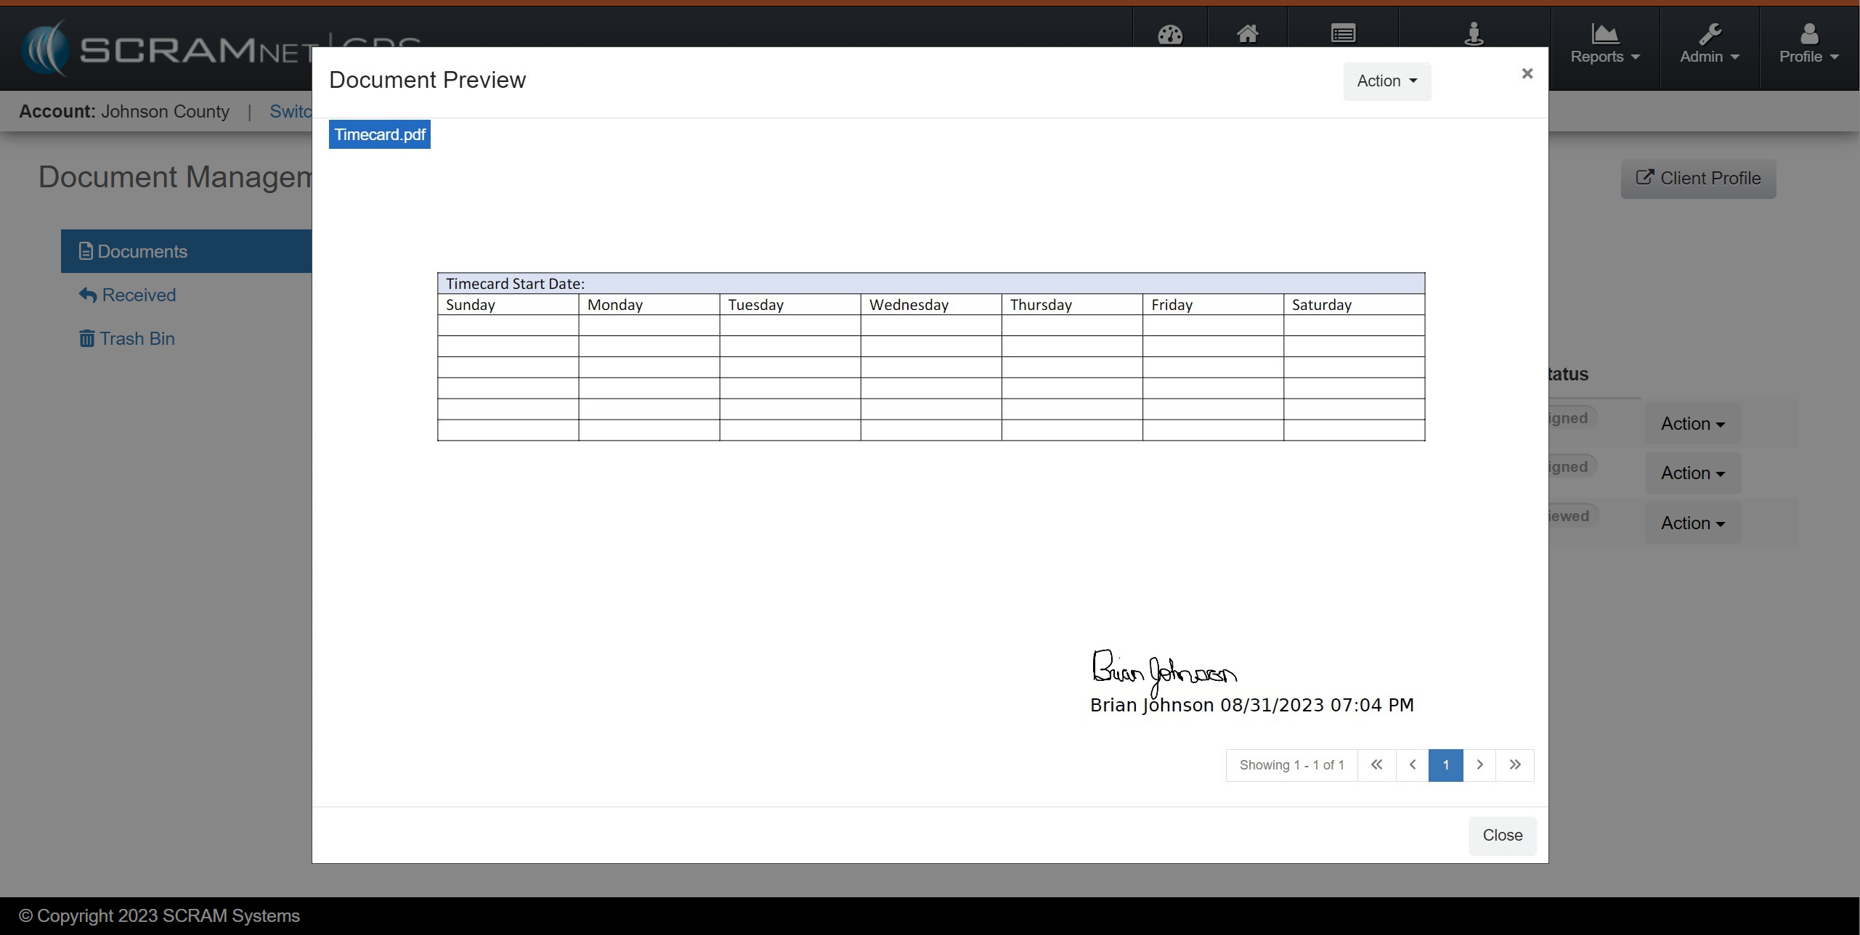Expand the Reports menu
This screenshot has height=935, width=1860.
coord(1604,44)
